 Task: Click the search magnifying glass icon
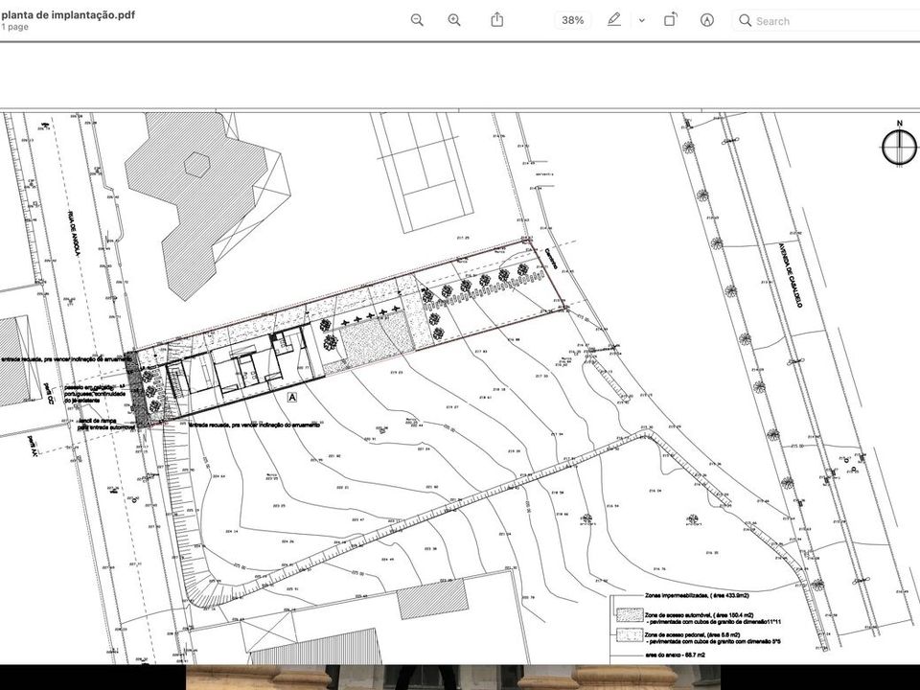click(746, 20)
